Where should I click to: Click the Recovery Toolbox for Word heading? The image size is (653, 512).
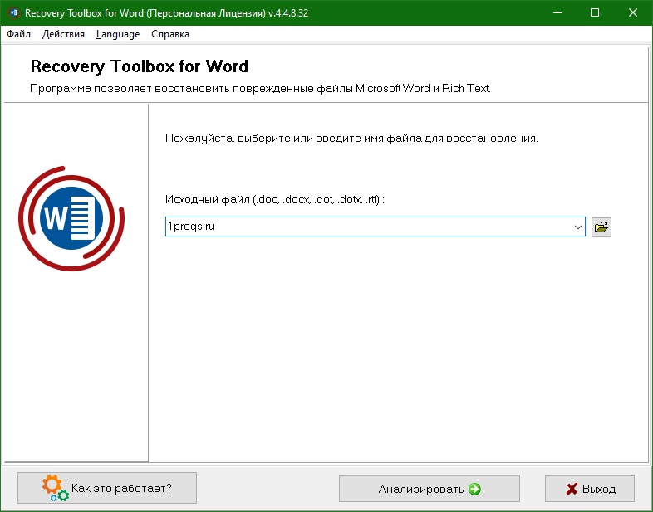click(139, 66)
